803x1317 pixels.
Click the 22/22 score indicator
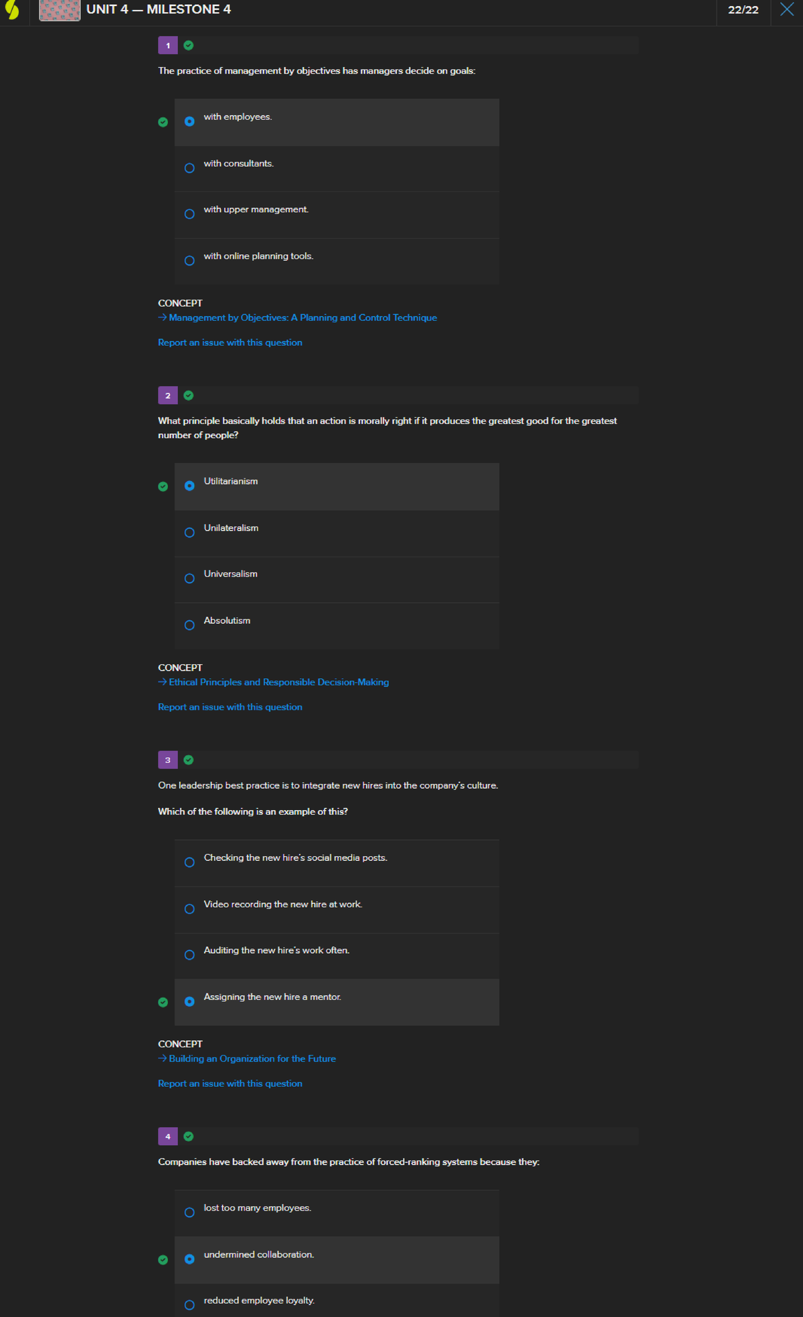[x=743, y=10]
